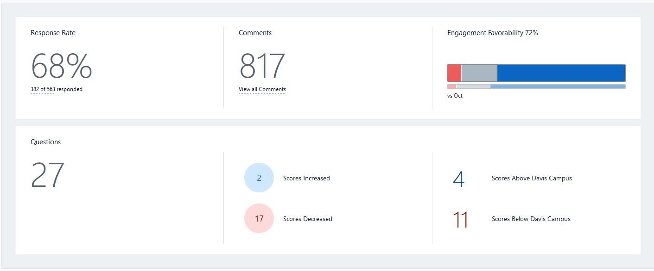654x271 pixels.
Task: Open the View all Comments link
Action: point(262,89)
